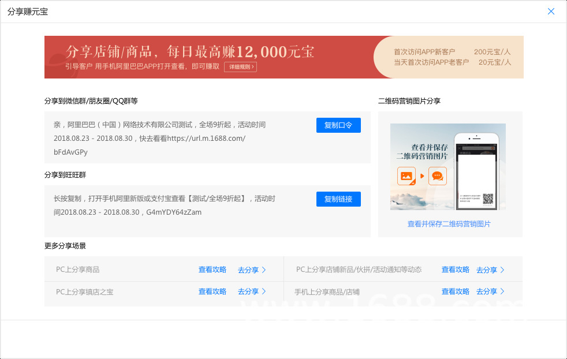Click arrow next to 去分享 for PC上分享镇店之宝

[x=264, y=291]
